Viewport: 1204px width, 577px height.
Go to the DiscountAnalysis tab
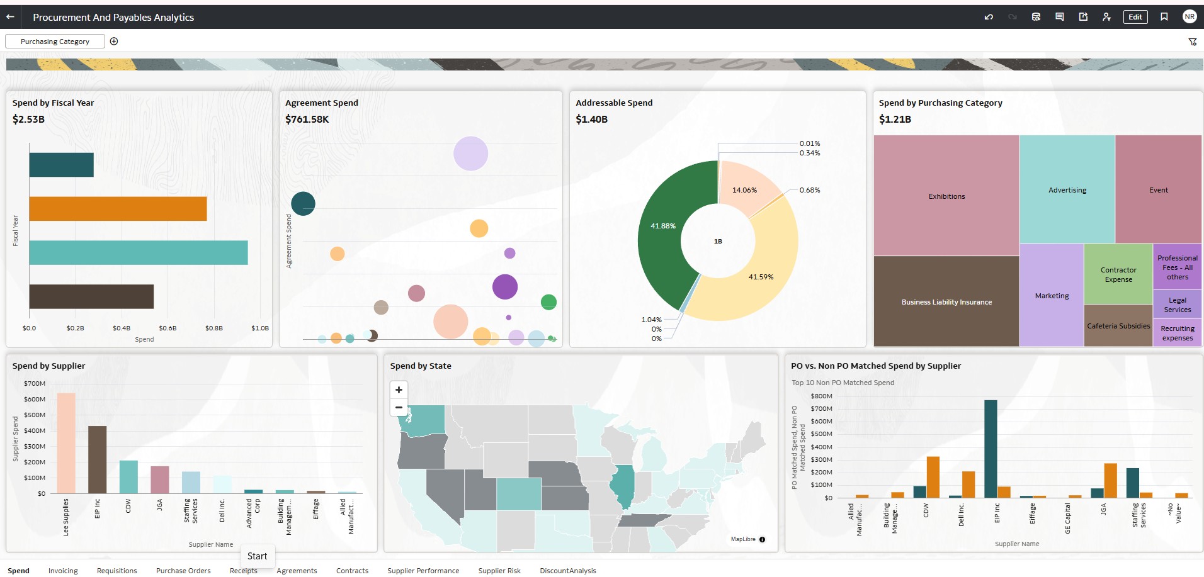[x=568, y=571]
